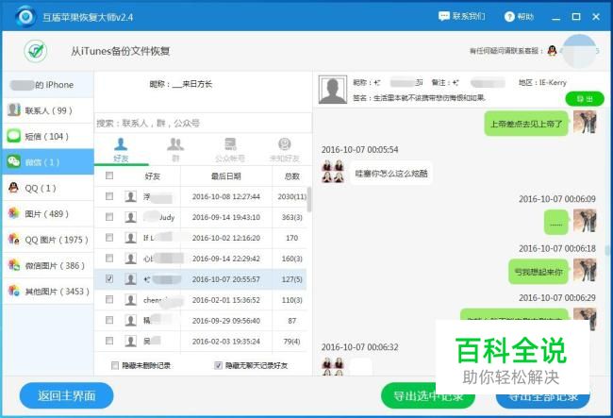Check the row dated 2016-09-29 09:56:40
Screen dimensions: 613x418
tap(109, 320)
